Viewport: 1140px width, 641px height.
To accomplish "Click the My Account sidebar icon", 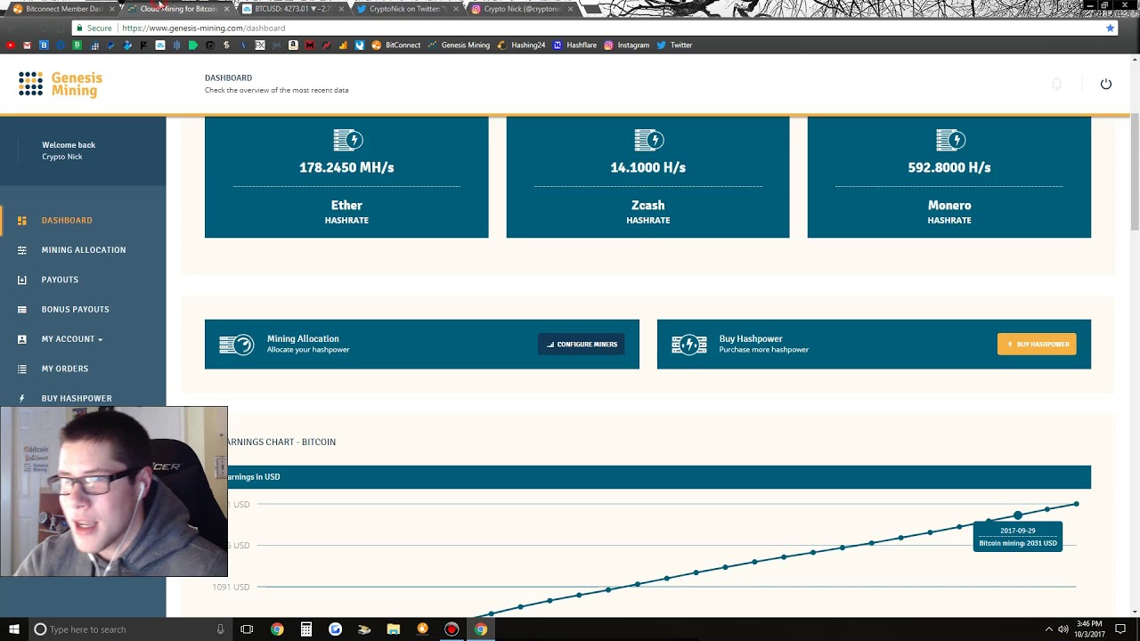I will [22, 339].
